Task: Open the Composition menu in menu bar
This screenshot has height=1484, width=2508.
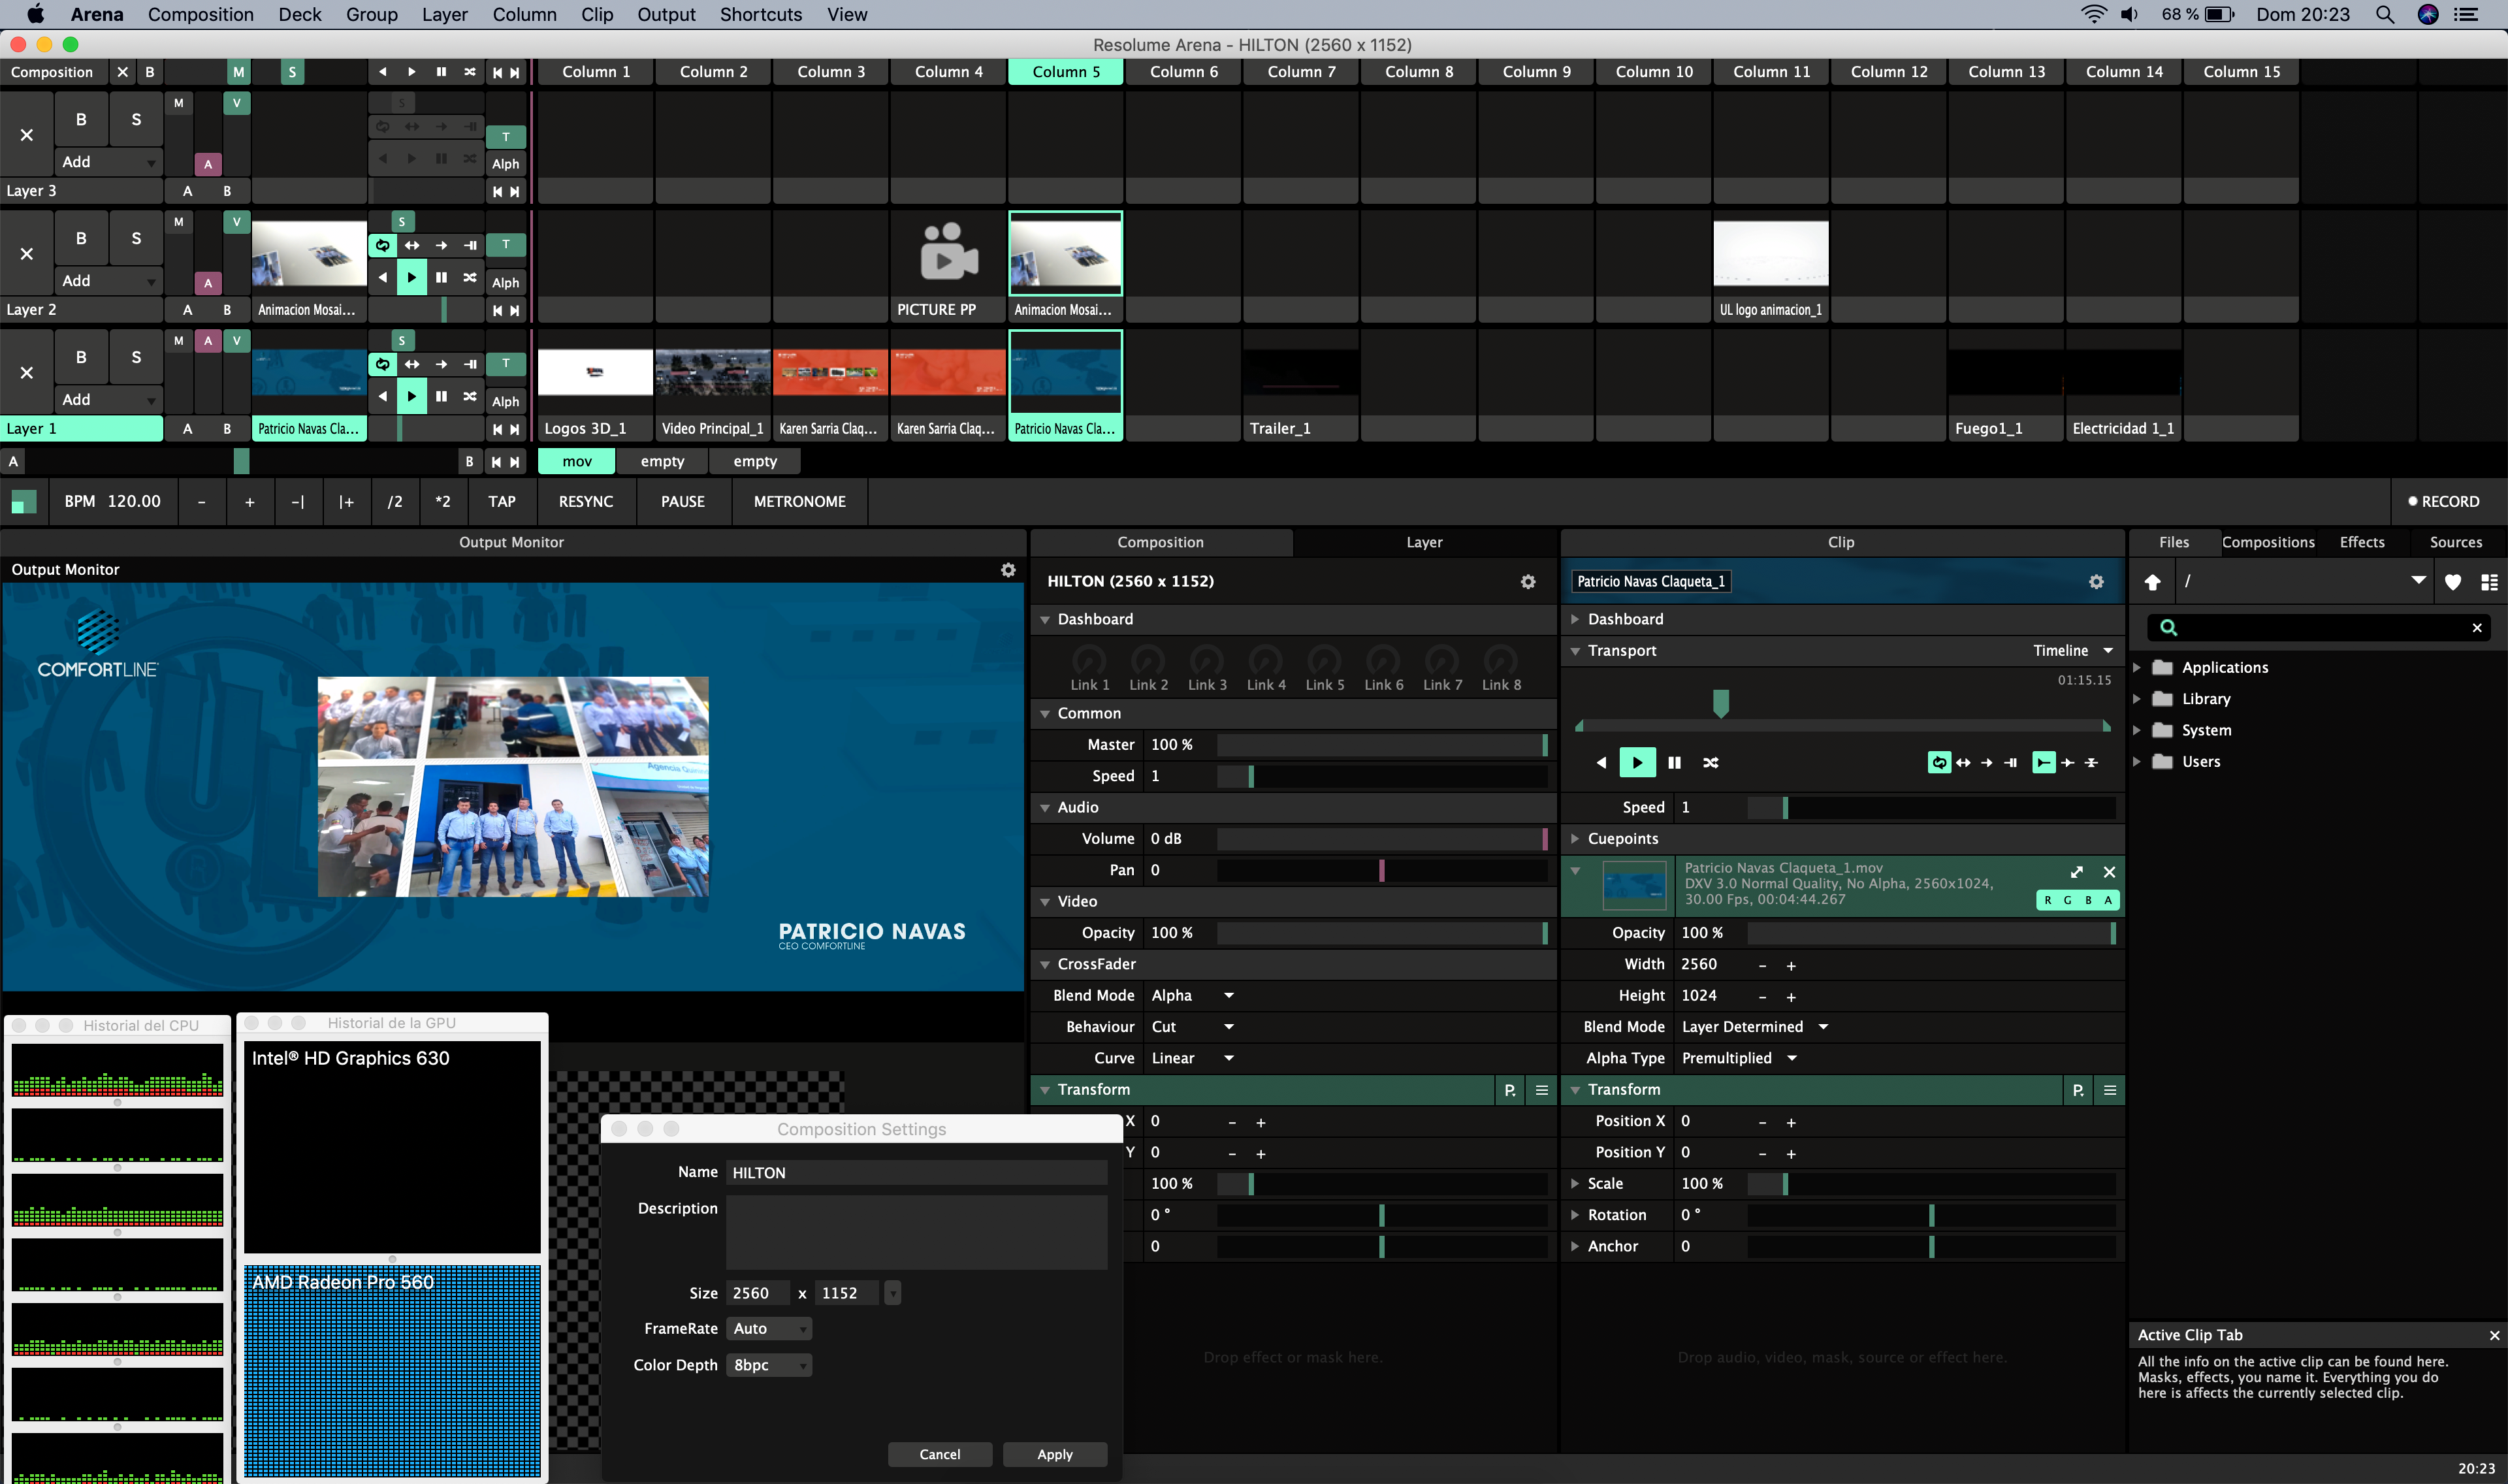Action: 200,15
